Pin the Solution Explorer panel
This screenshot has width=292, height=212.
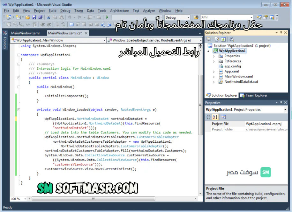(x=281, y=33)
